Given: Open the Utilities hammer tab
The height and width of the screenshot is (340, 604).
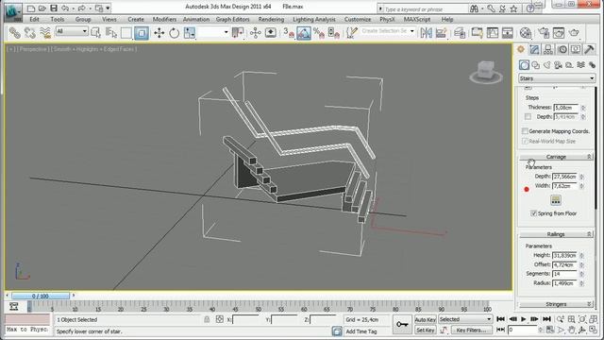Looking at the screenshot, I should point(589,49).
